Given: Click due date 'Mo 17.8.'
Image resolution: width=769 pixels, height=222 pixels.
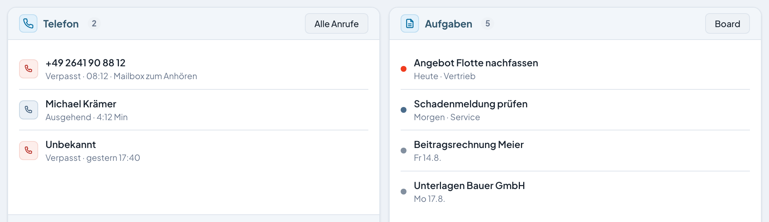Looking at the screenshot, I should coord(429,199).
